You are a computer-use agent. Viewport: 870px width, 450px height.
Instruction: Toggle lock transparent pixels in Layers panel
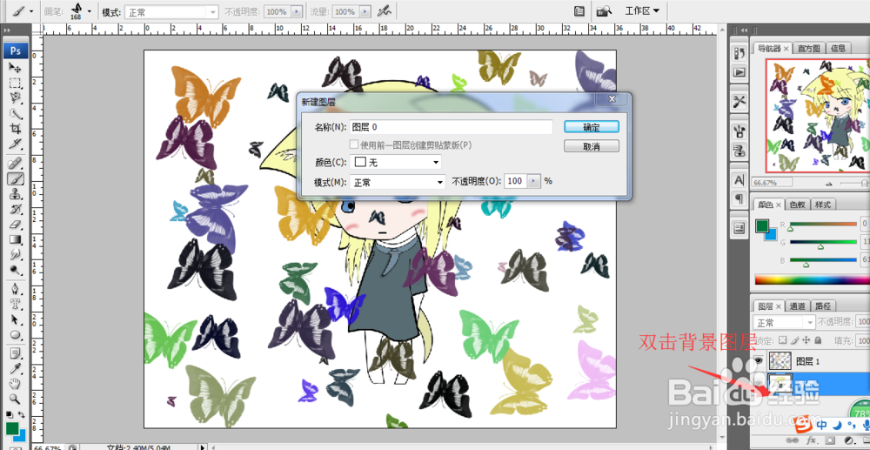pyautogui.click(x=783, y=340)
